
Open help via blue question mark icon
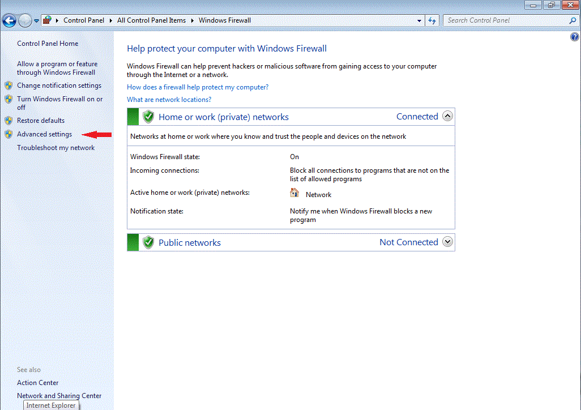tap(574, 37)
